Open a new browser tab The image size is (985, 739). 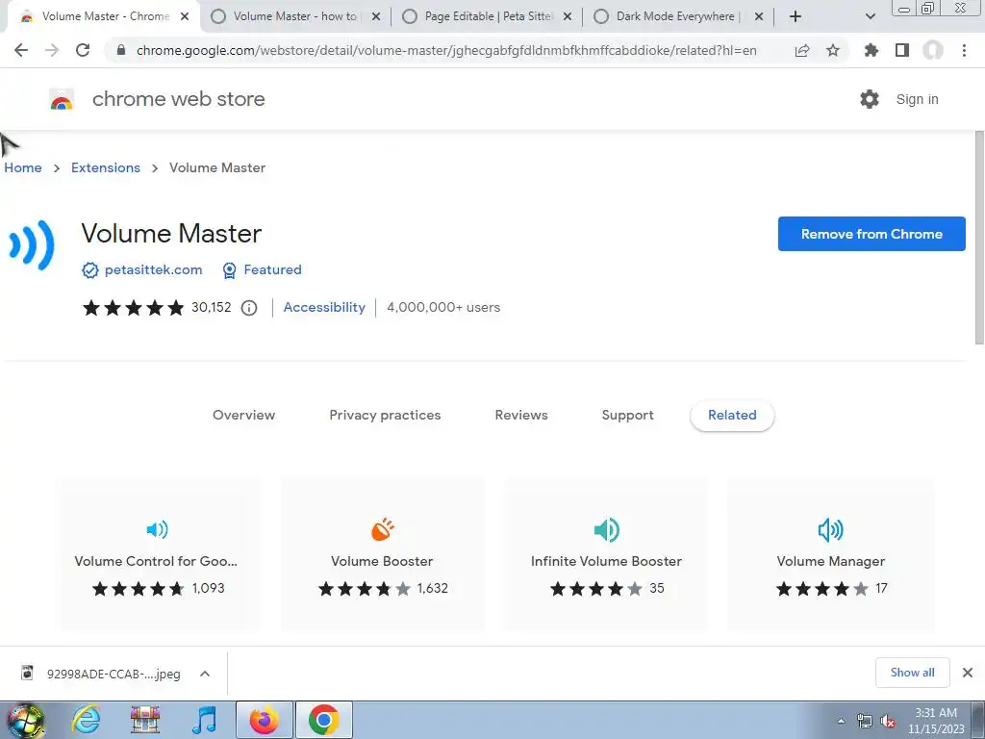[x=796, y=16]
